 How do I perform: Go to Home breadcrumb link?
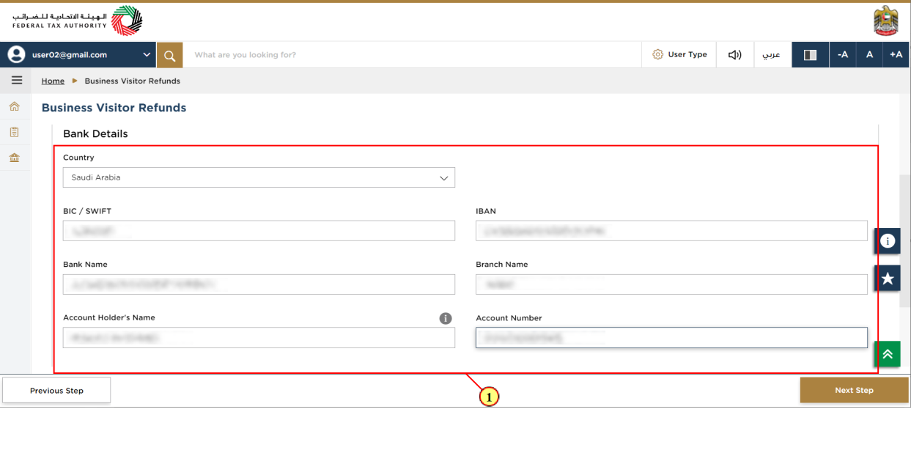(53, 81)
